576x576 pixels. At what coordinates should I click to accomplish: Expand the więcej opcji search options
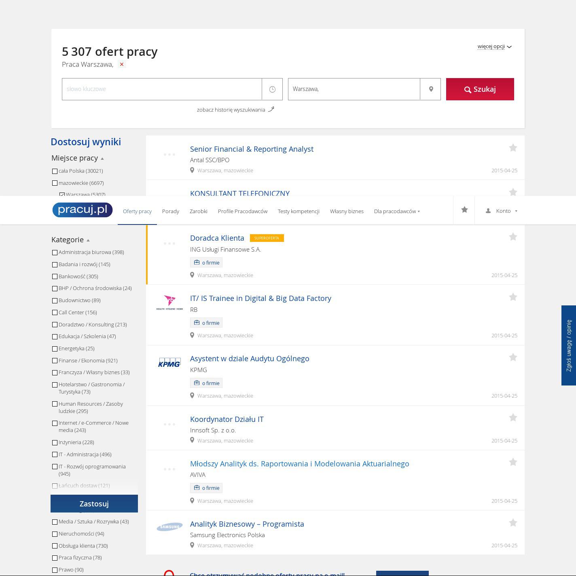pos(494,47)
